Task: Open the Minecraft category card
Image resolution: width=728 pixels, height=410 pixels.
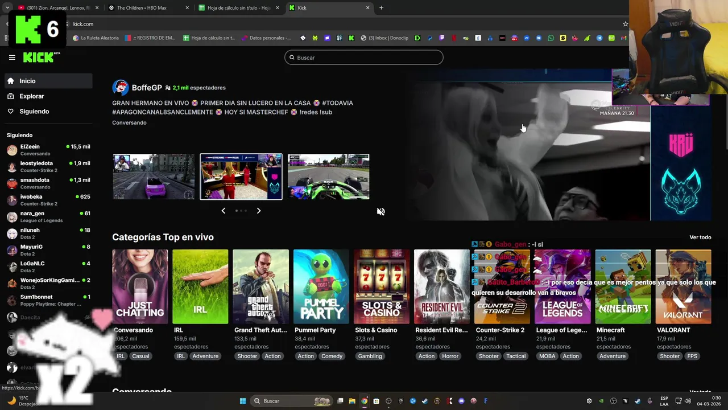Action: pyautogui.click(x=623, y=286)
